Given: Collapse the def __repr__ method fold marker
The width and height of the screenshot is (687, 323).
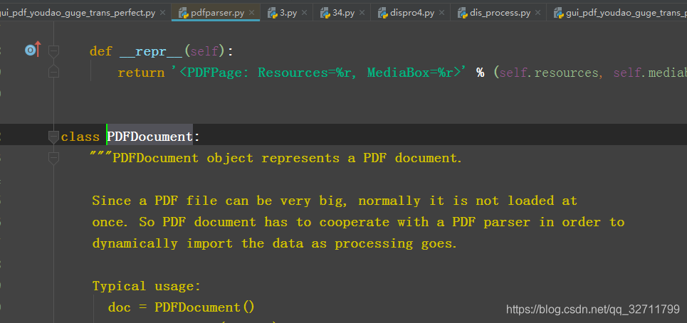Looking at the screenshot, I should (x=53, y=51).
